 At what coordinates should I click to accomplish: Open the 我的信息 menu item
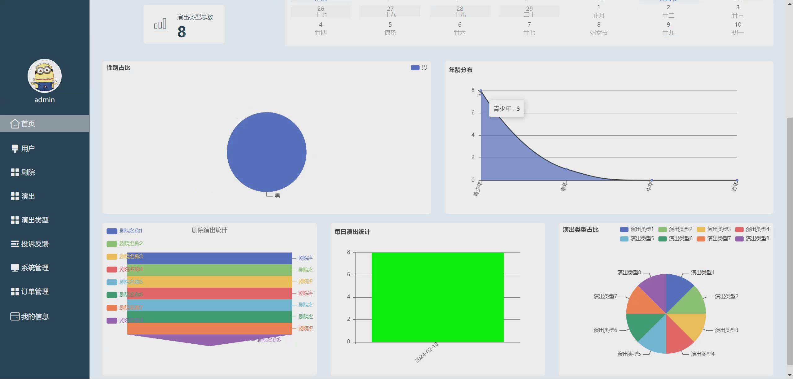35,316
